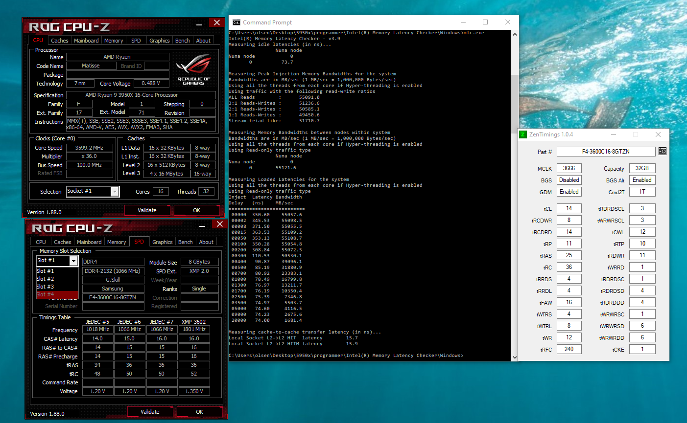Open Graphics tab in top CPU-Z window
The width and height of the screenshot is (687, 423).
tap(160, 41)
